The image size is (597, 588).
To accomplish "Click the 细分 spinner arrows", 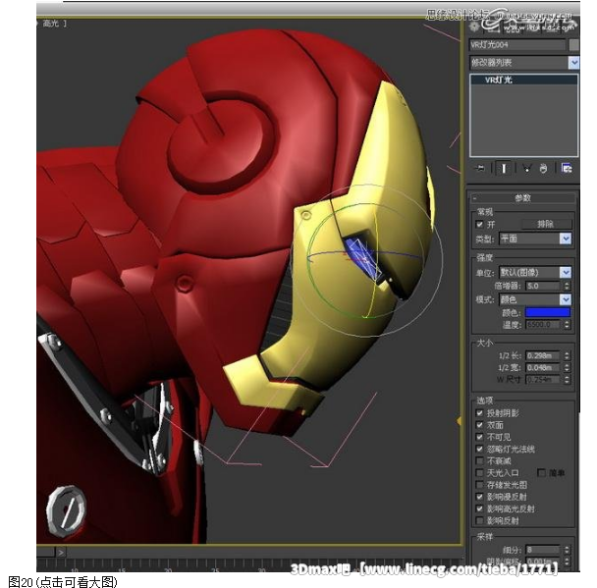I will pos(567,550).
